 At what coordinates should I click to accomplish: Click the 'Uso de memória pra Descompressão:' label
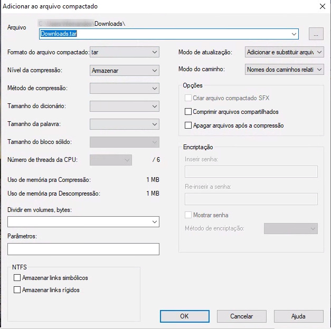54,193
